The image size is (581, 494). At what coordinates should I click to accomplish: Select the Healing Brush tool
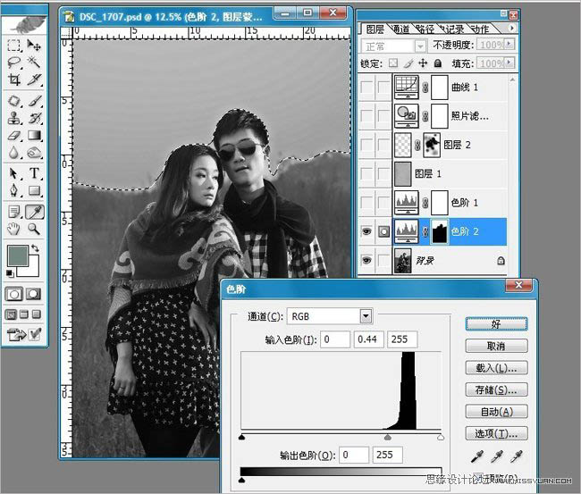(x=14, y=101)
